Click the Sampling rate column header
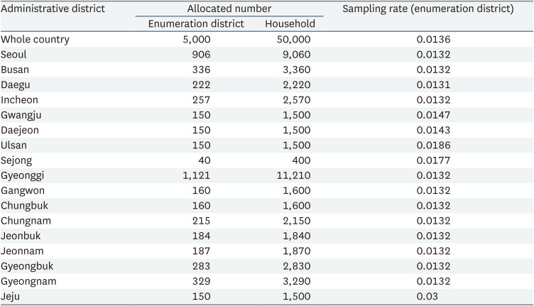The width and height of the screenshot is (534, 306). click(x=428, y=9)
